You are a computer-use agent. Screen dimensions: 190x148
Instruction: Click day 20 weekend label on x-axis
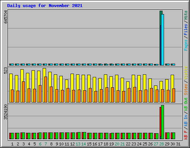[117, 144]
